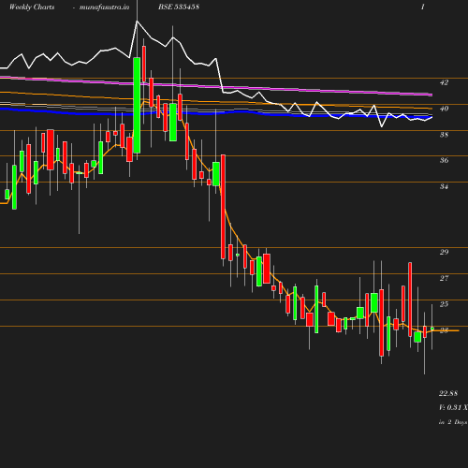Click the price axis label 42

pyautogui.click(x=444, y=82)
